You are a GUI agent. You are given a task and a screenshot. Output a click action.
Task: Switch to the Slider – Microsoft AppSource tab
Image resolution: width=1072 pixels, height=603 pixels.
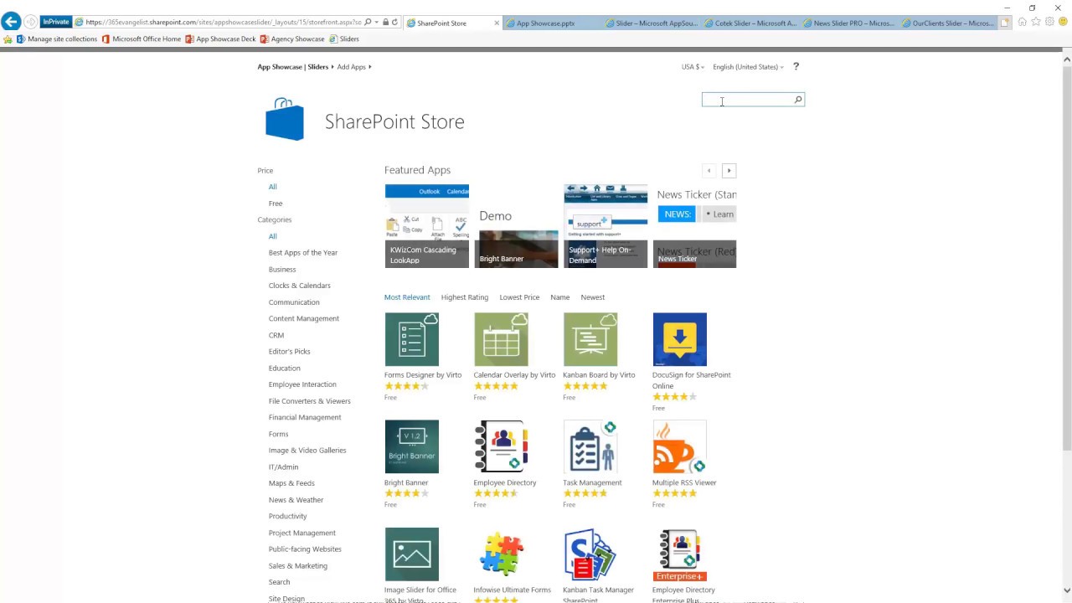coord(651,23)
